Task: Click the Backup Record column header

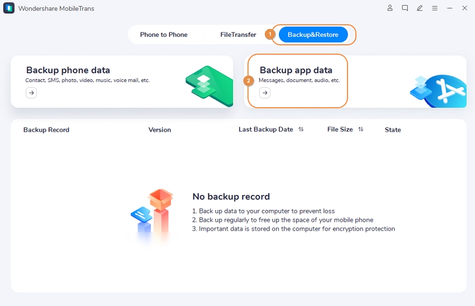Action: pyautogui.click(x=46, y=130)
